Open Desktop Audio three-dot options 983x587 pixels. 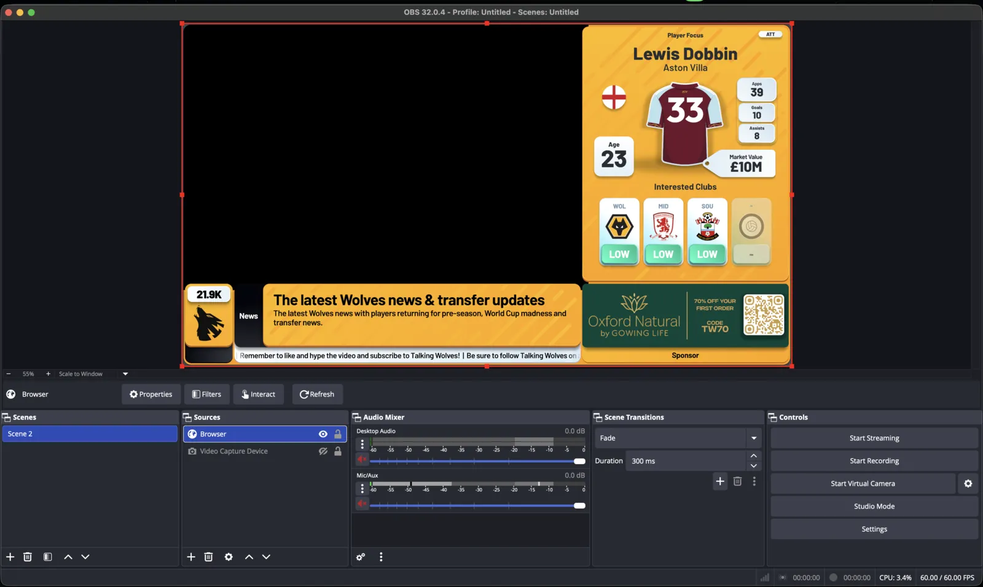pos(362,445)
